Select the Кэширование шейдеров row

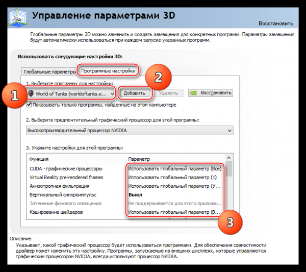(x=126, y=212)
